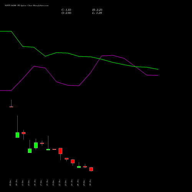Screen dimensions: 192x192
Task: Select the 26 Dec date label
Action: tap(78, 183)
